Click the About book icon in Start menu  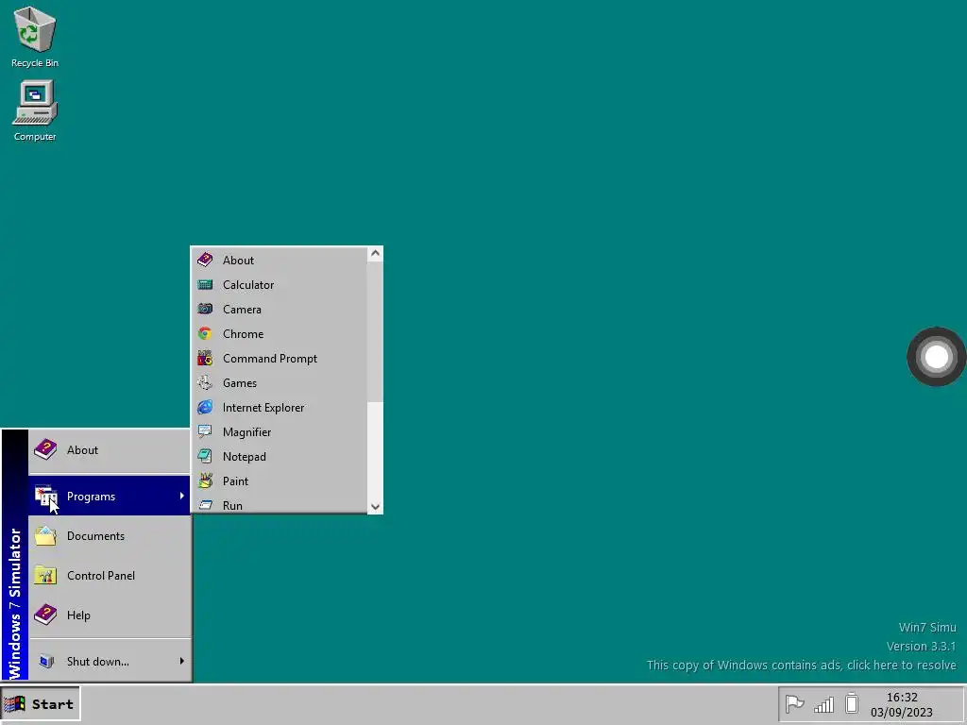(45, 450)
